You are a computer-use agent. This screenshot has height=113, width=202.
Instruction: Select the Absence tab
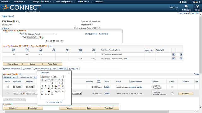(x=62, y=69)
